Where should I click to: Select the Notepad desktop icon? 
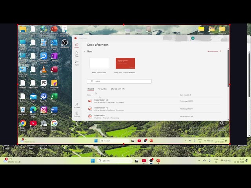pyautogui.click(x=23, y=84)
